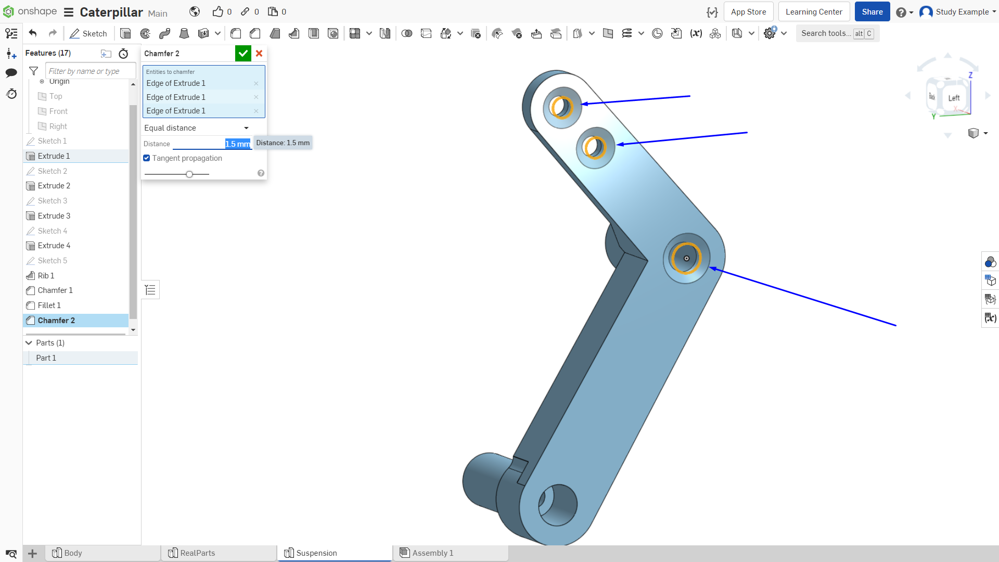Open the hamburger document menu

[x=69, y=12]
